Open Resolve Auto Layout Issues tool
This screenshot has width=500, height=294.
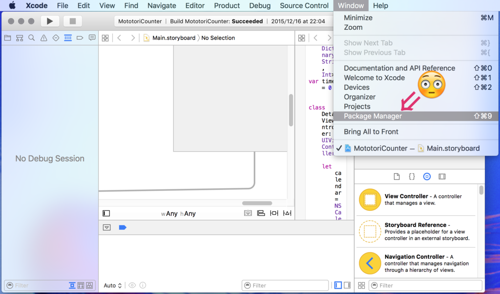pos(287,213)
